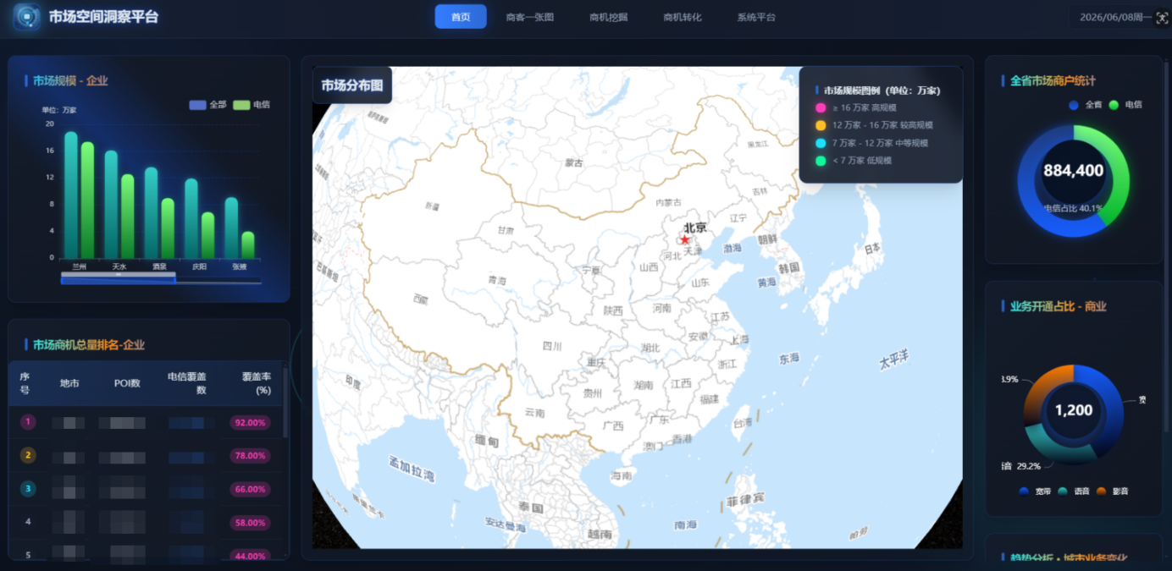
Task: Toggle the 全部 series in the enterprise bar chart
Action: (x=207, y=105)
